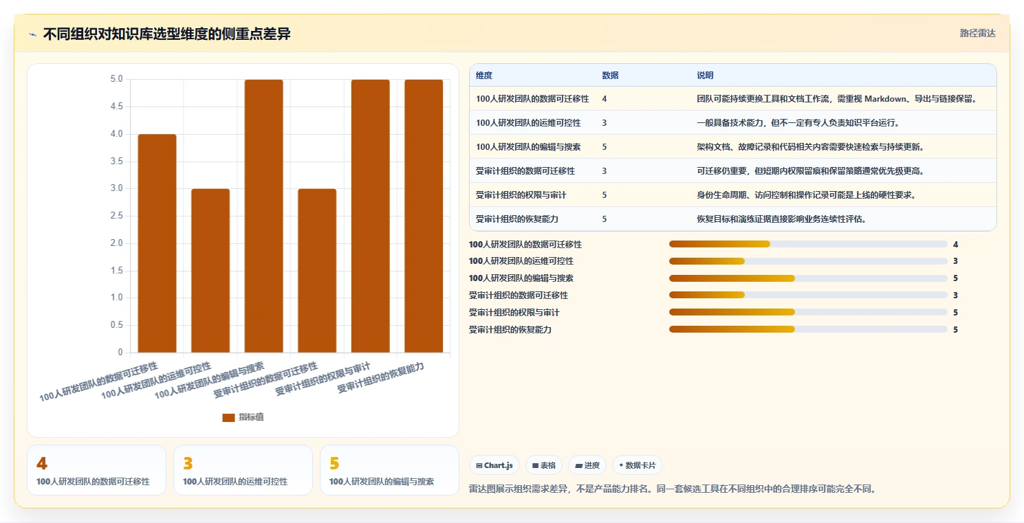Click the chart bar for 受审计组织的恢复能力
This screenshot has height=523, width=1024.
(424, 216)
